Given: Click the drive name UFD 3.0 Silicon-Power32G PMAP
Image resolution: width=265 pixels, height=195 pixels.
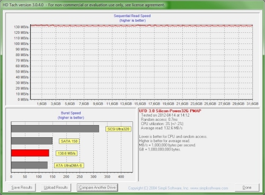Looking at the screenshot, I should (170, 111).
